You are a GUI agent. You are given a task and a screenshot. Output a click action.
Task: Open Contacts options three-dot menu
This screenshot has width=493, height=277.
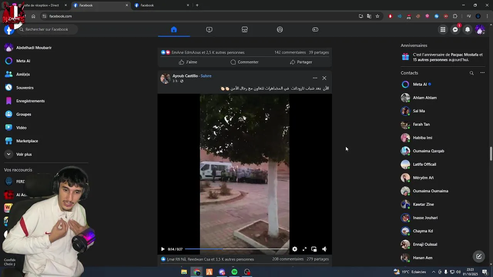click(x=482, y=73)
